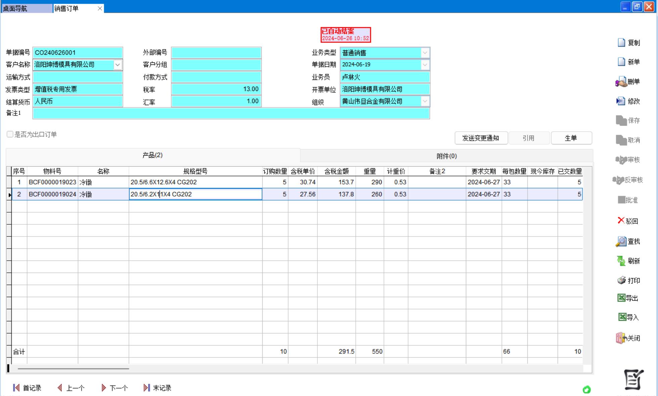
Task: Expand the 客户名称 dropdown
Action: pos(118,65)
